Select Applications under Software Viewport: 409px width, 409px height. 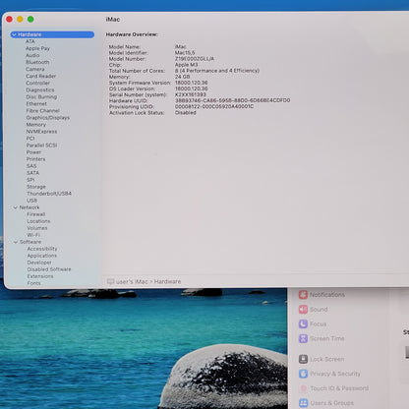42,256
